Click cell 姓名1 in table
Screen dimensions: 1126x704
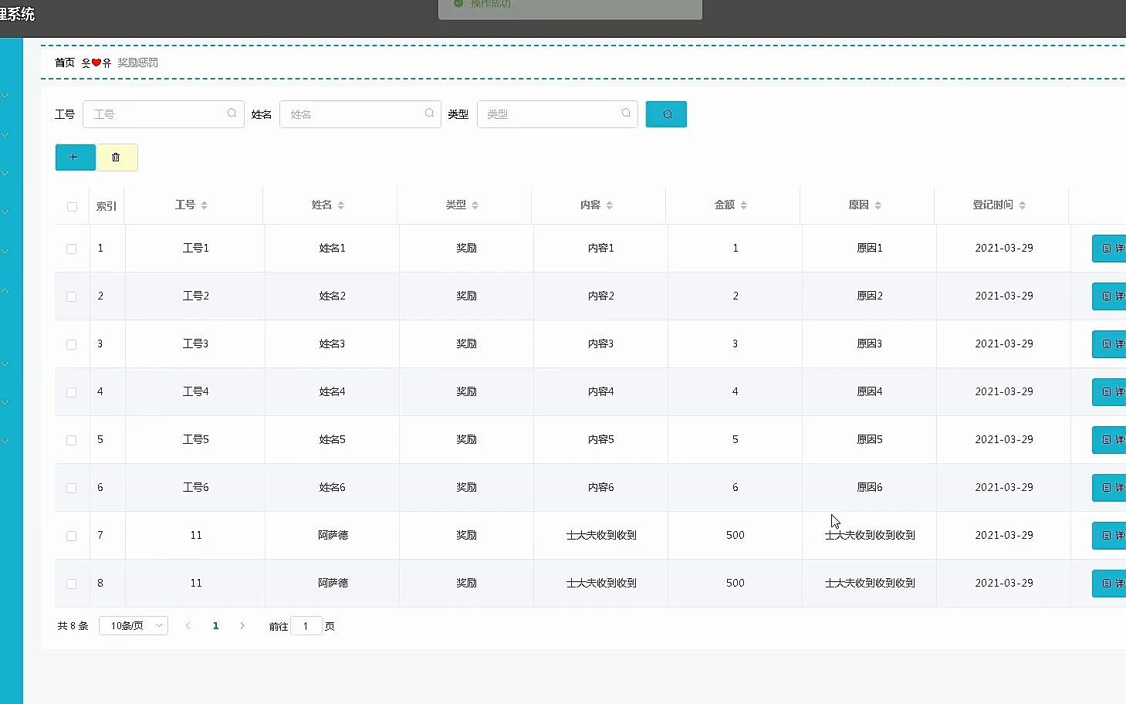[x=332, y=248]
